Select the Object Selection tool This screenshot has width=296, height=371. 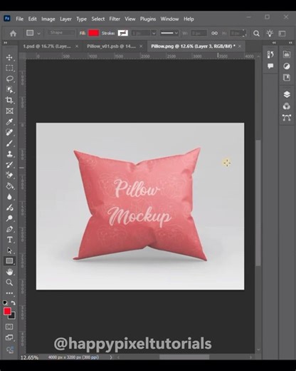9,90
